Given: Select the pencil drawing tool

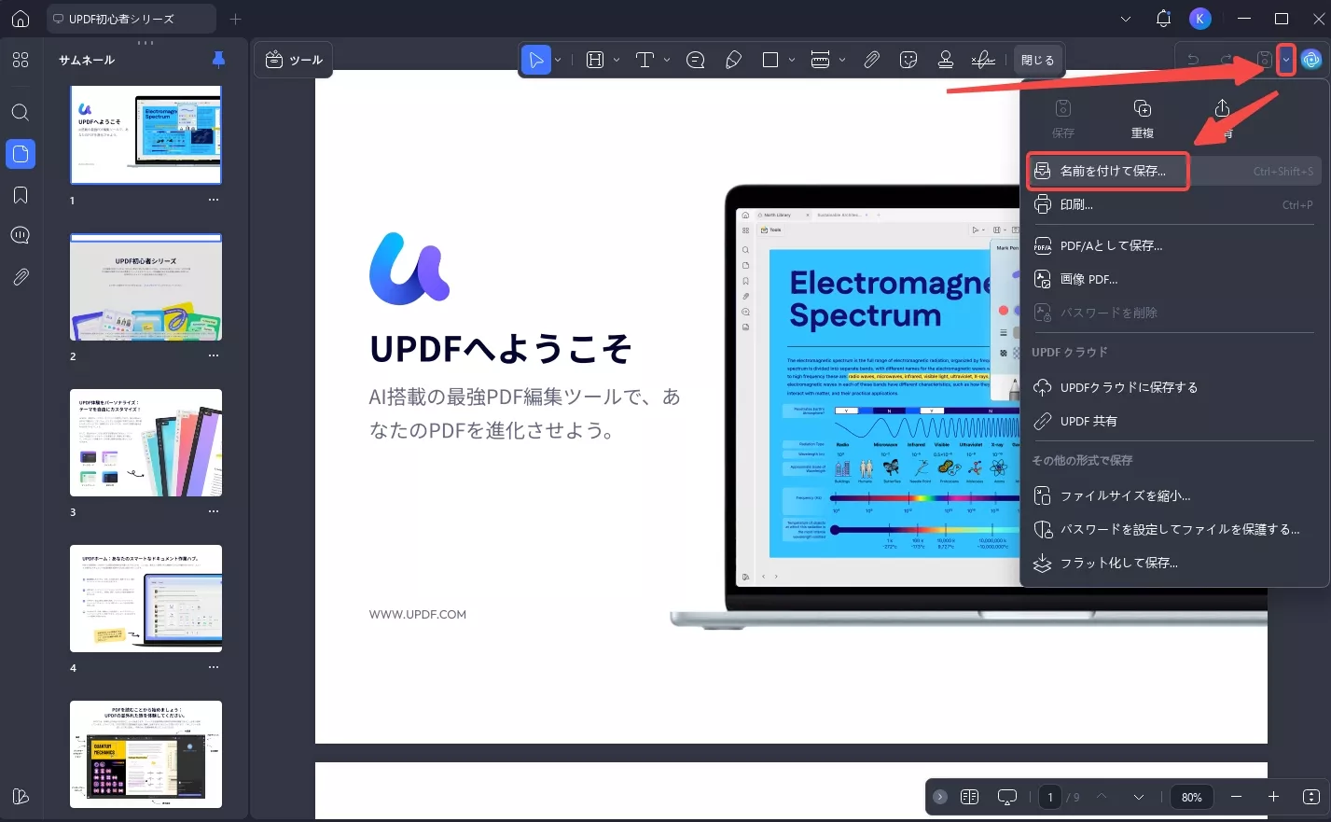Looking at the screenshot, I should pos(733,60).
